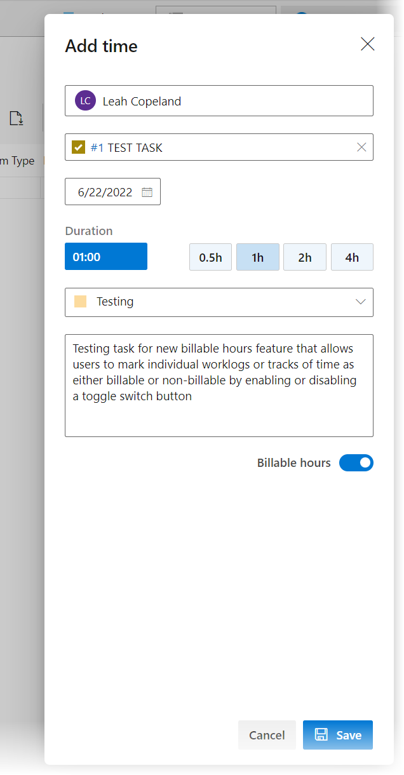Click into the worklog comment text area
Viewport: 404px width, 775px height.
(x=219, y=386)
